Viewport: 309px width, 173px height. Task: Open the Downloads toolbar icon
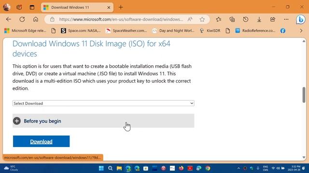coord(259,19)
